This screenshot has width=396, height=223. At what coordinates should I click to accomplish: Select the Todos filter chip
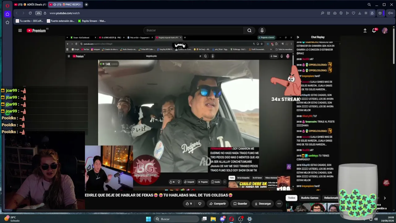click(292, 198)
